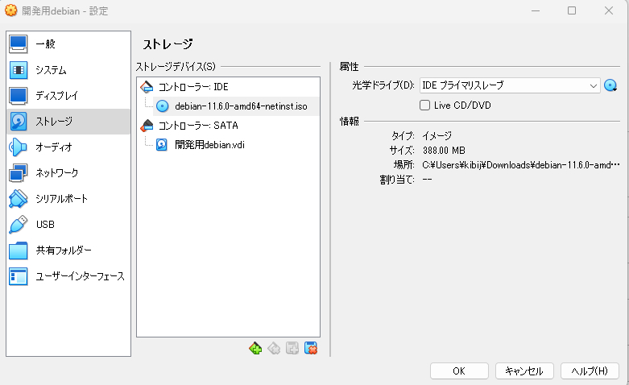This screenshot has height=385, width=629.
Task: Click the remove attachment icon with red X
Action: (x=311, y=348)
